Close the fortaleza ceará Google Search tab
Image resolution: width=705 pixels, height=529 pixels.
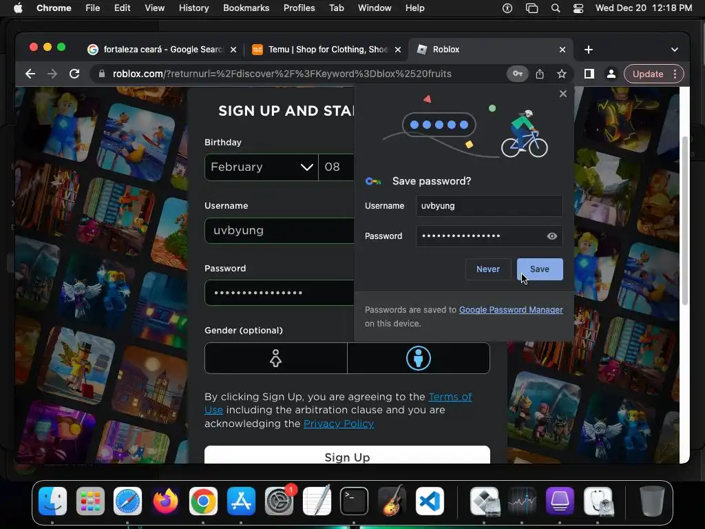coord(233,50)
